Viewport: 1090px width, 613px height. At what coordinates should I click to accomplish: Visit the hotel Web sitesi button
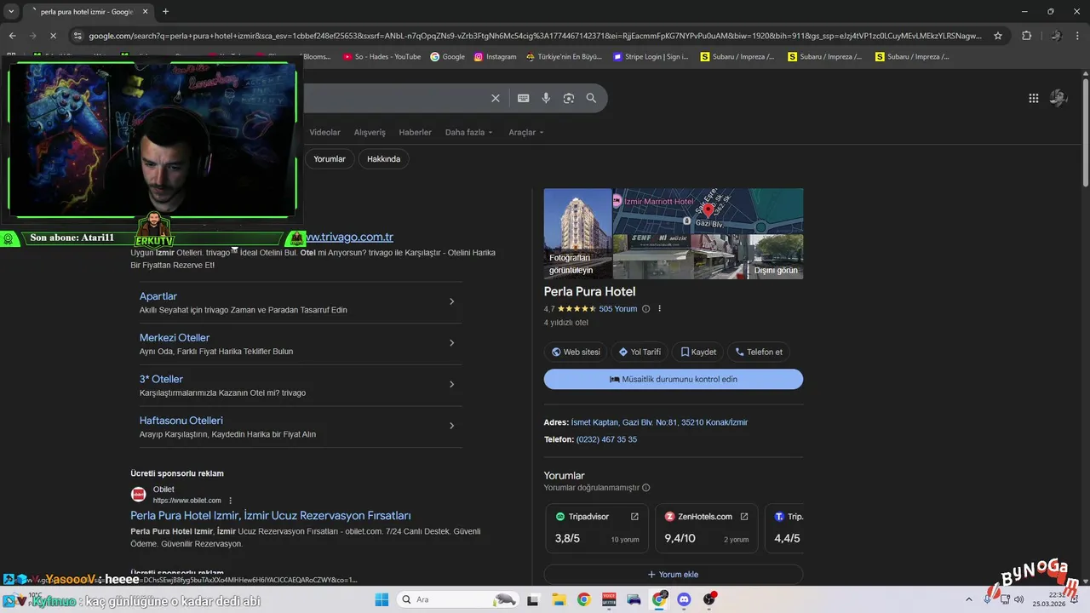tap(576, 352)
